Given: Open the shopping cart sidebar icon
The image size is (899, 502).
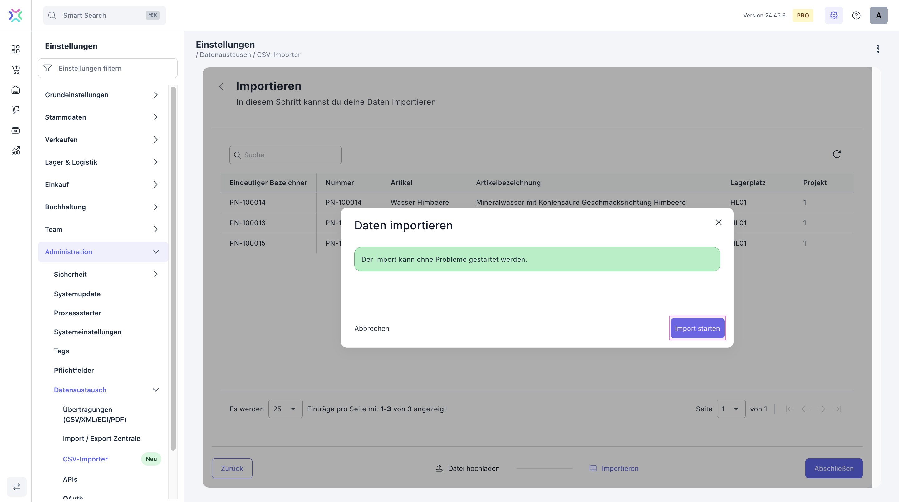Looking at the screenshot, I should [15, 70].
